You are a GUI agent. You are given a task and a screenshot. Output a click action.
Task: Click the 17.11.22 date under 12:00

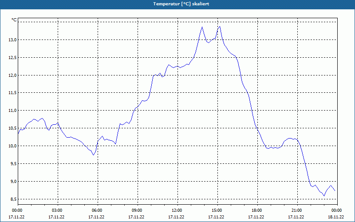click(176, 217)
